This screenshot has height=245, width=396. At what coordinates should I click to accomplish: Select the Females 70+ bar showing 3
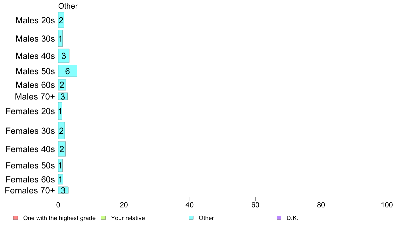click(x=63, y=190)
